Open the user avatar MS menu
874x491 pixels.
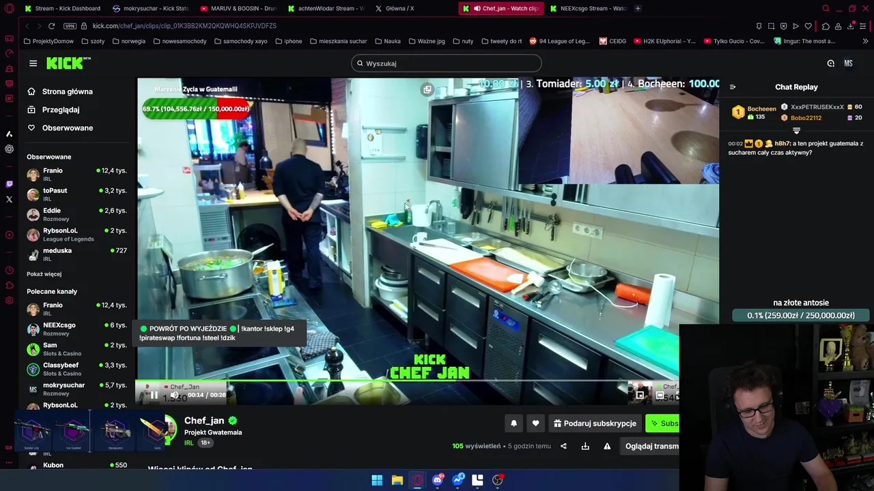(848, 63)
